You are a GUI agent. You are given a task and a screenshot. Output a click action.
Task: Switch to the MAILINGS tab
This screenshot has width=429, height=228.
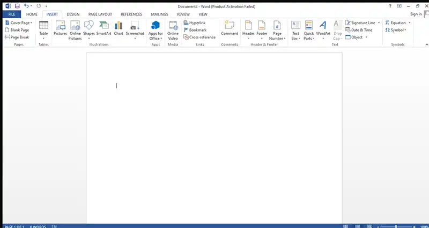159,14
